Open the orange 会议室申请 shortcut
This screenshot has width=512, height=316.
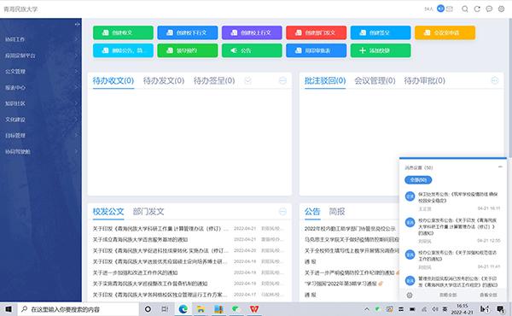tap(445, 32)
